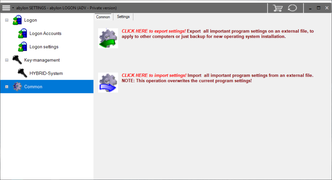The height and width of the screenshot is (180, 332).
Task: Select Logon Accounts in the tree
Action: coord(46,34)
